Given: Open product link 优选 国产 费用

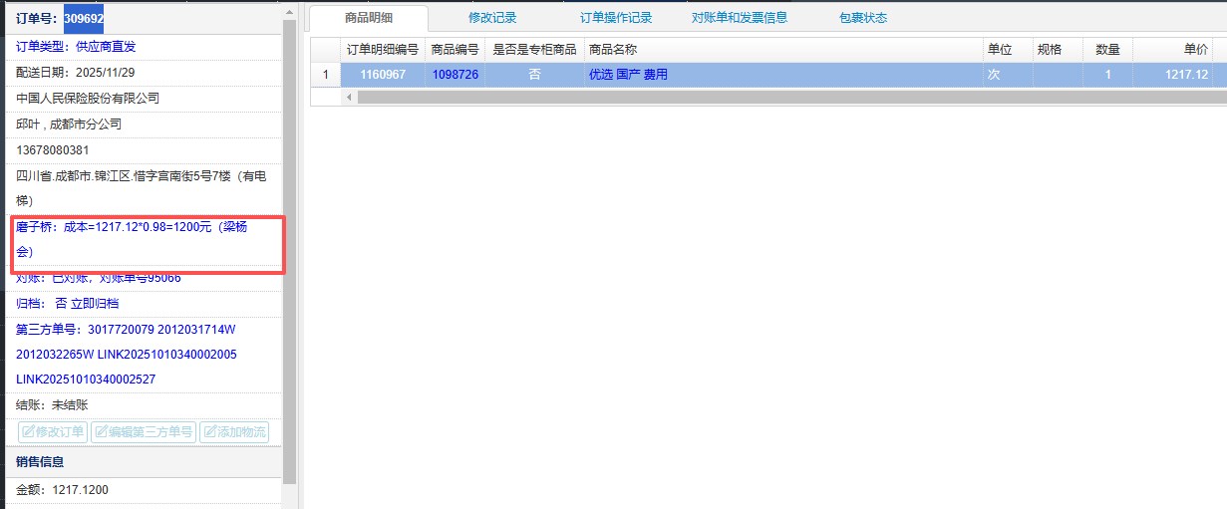Looking at the screenshot, I should tap(628, 75).
